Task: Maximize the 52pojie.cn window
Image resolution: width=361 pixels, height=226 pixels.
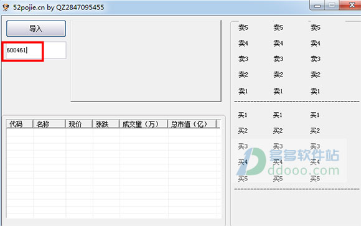Action: pyautogui.click(x=332, y=5)
